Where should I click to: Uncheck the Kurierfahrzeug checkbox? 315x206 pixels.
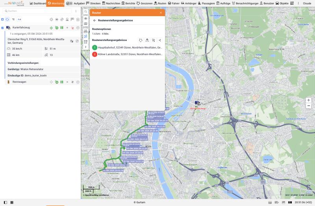coord(2,28)
